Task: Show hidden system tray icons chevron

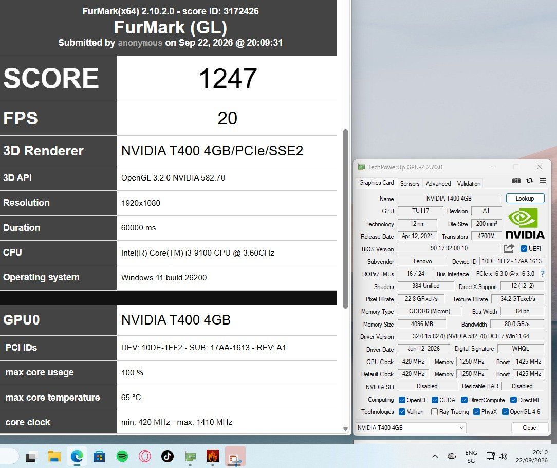Action: point(435,456)
